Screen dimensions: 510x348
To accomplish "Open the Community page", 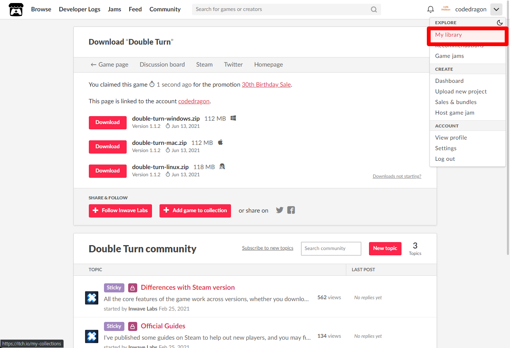I will 165,9.
